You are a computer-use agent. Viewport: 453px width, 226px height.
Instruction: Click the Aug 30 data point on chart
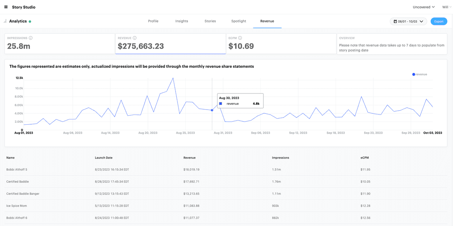[212, 110]
